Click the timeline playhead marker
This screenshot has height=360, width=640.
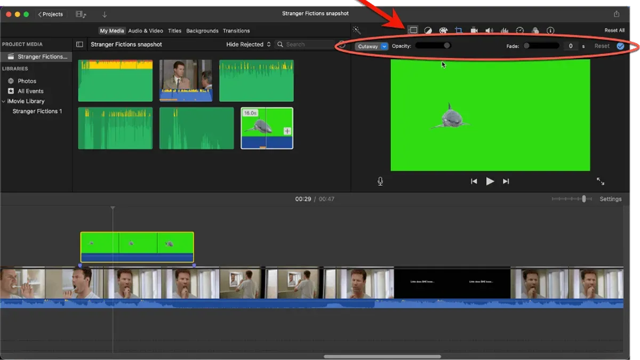click(x=113, y=208)
